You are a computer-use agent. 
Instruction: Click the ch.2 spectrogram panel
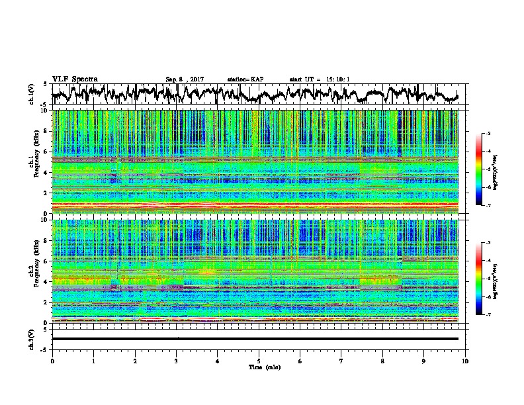coord(255,271)
